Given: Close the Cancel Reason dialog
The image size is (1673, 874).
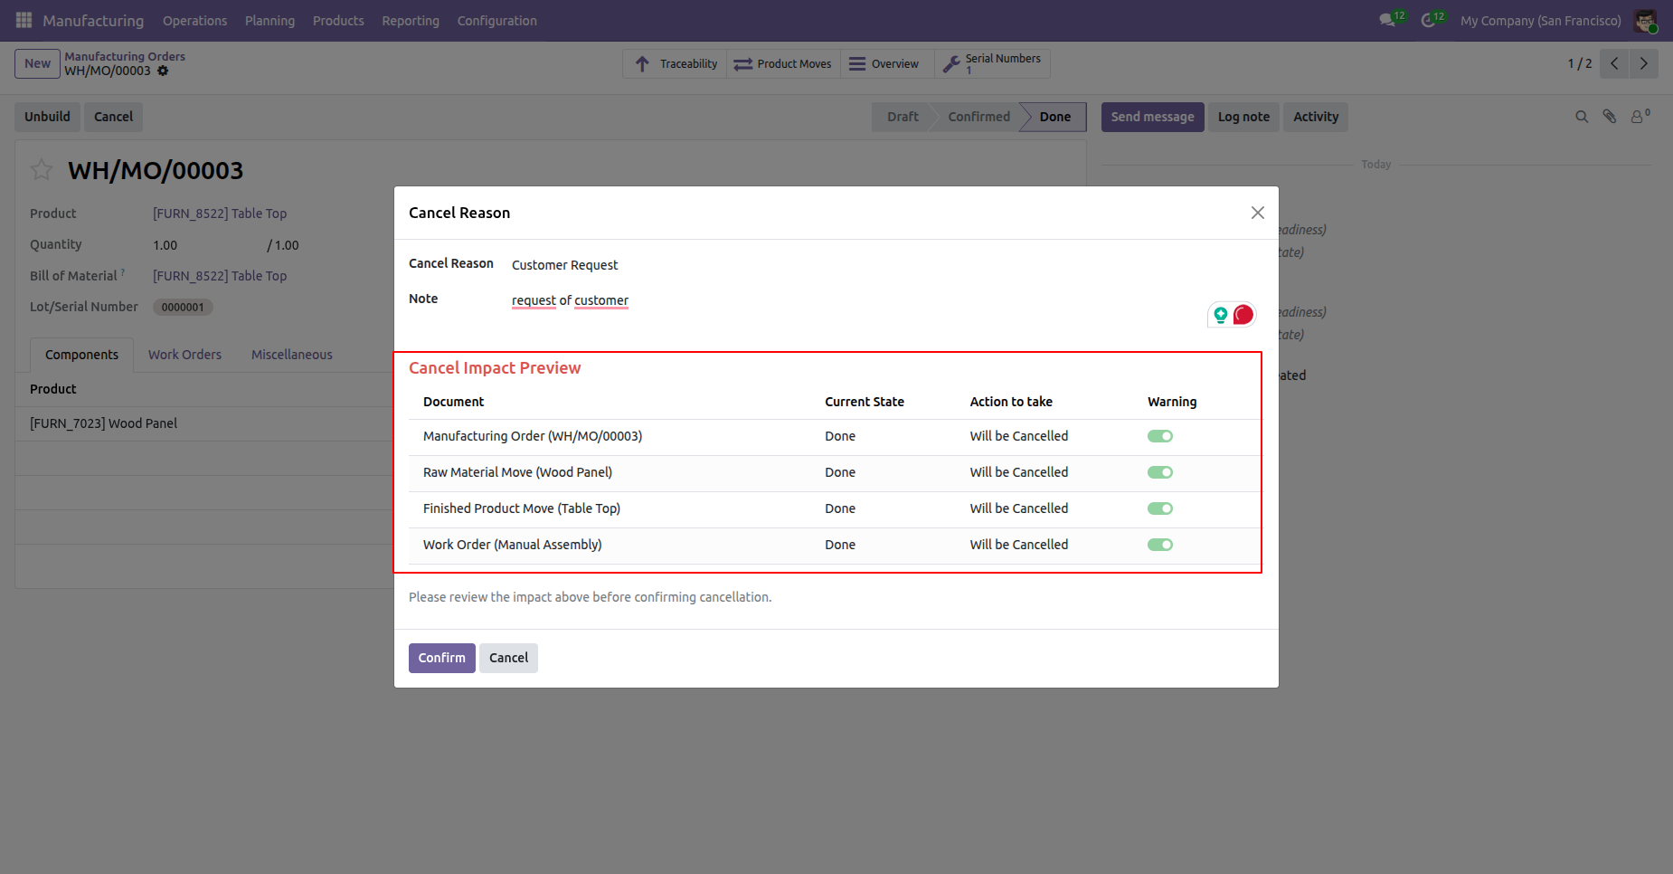Looking at the screenshot, I should pyautogui.click(x=1257, y=213).
